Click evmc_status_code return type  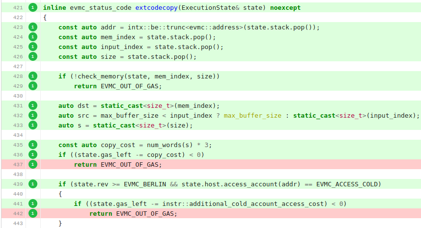[101, 8]
